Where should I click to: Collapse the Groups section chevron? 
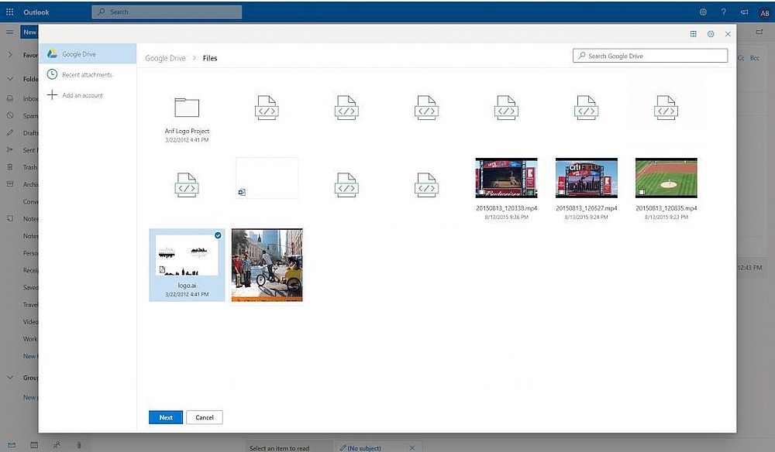[10, 378]
